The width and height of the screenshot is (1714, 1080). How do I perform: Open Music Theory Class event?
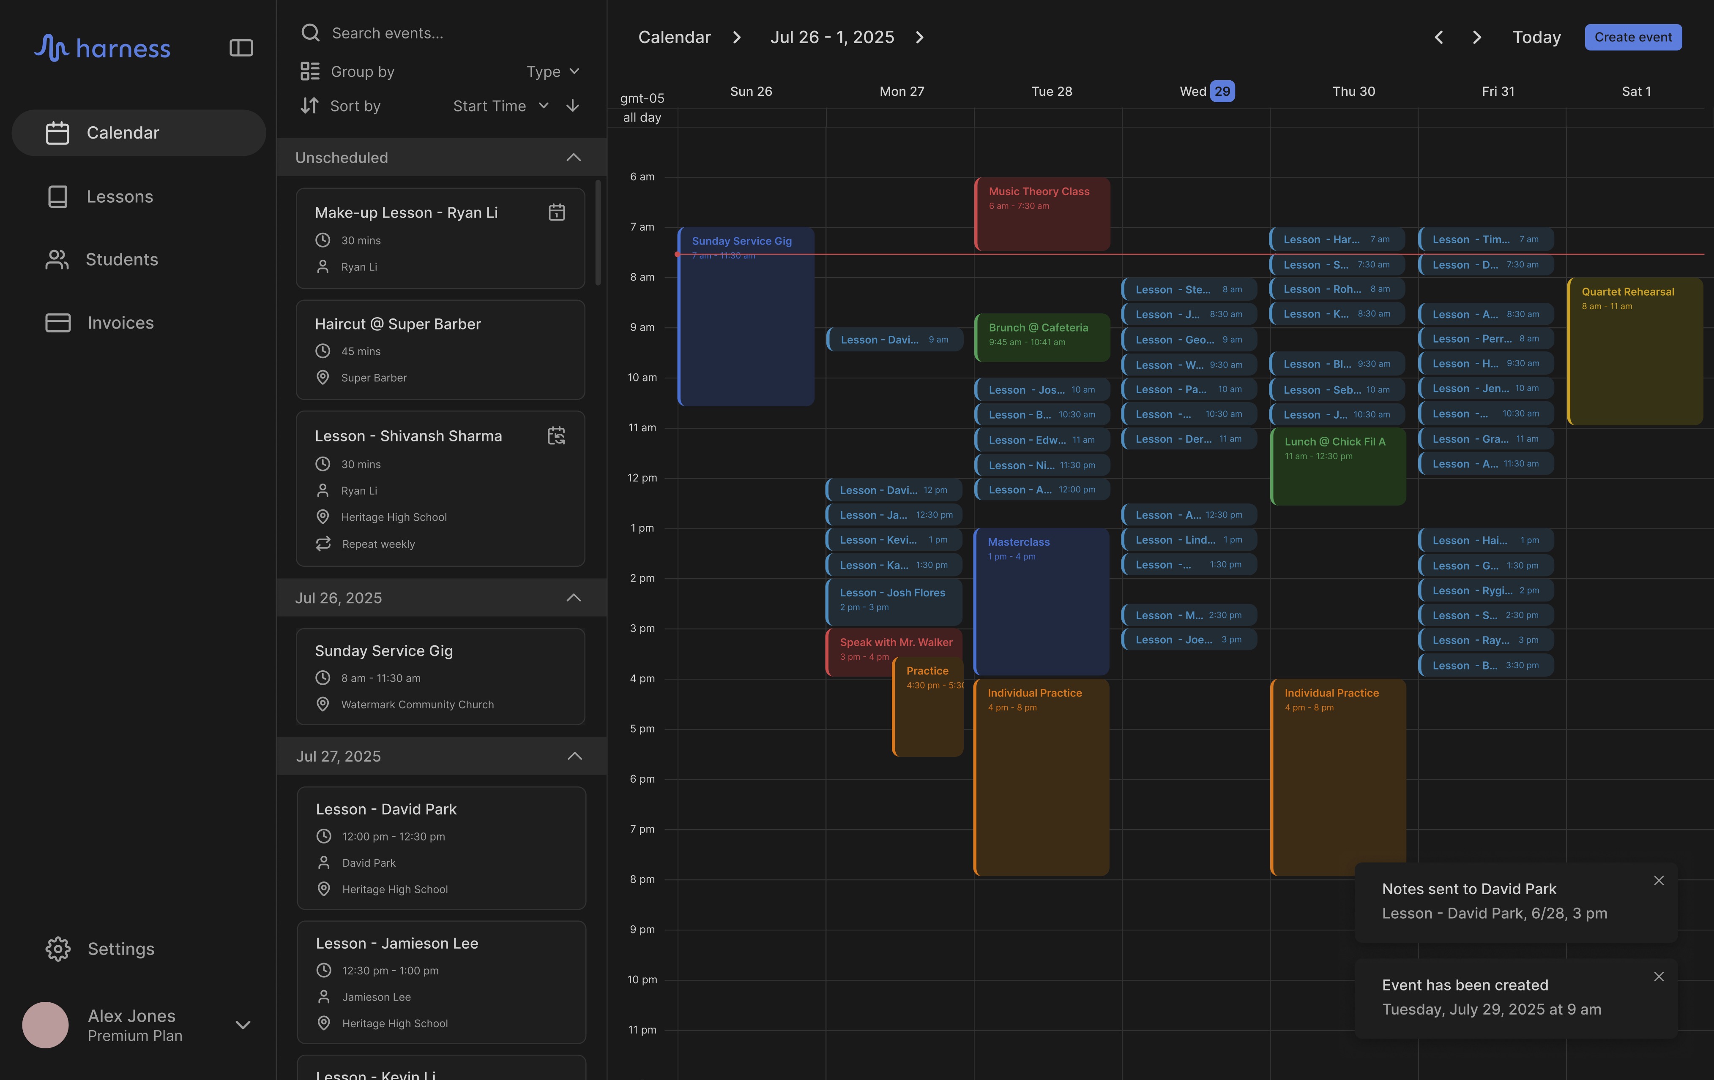click(x=1042, y=213)
